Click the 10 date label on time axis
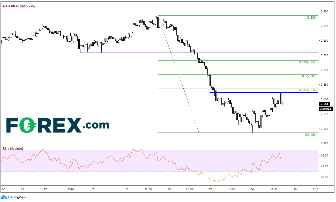This screenshot has height=202, width=336. click(295, 189)
